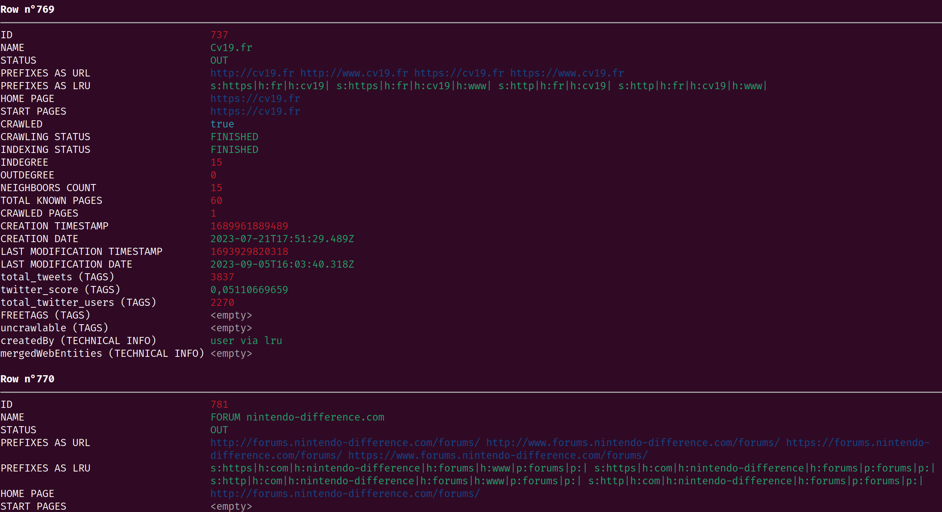The image size is (942, 512).
Task: Click the ID value 737
Action: coord(219,35)
